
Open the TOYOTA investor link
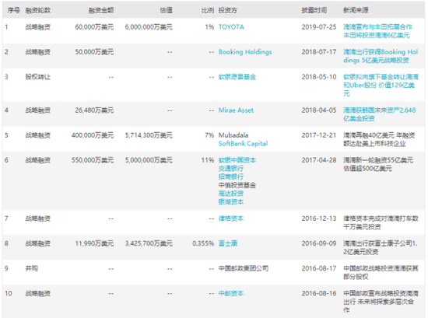tap(231, 27)
